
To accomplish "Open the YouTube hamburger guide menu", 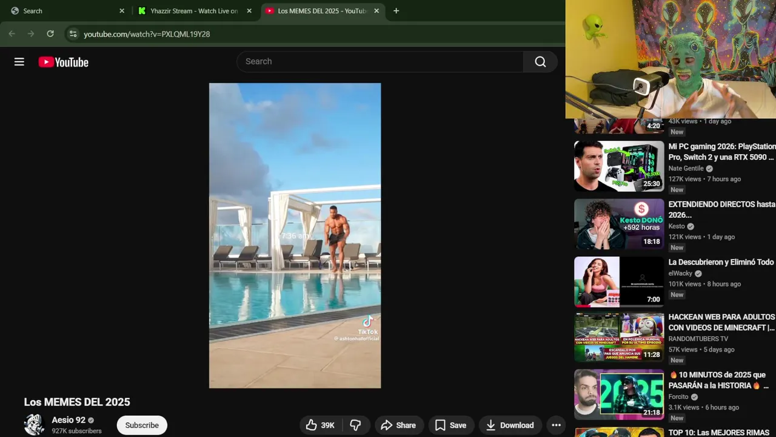I will [x=19, y=62].
